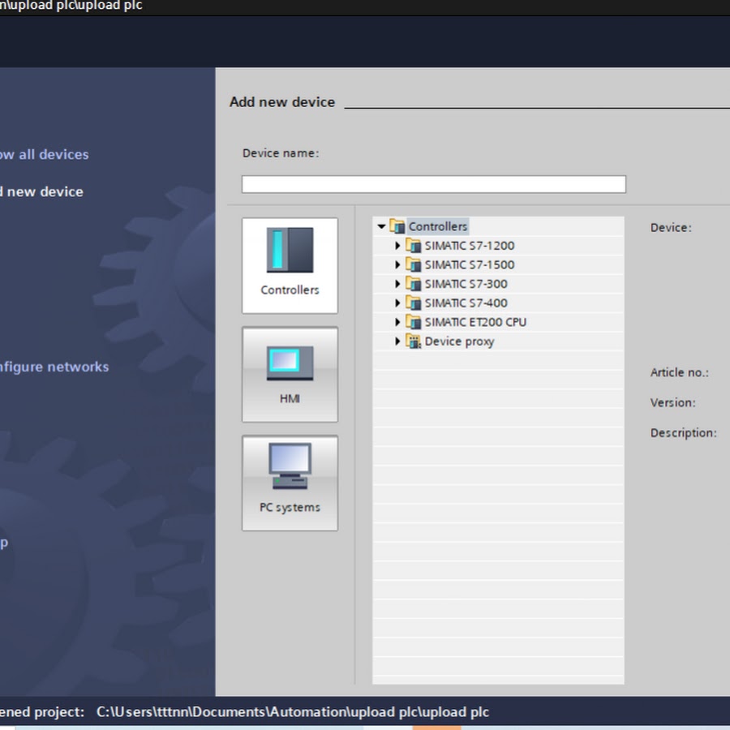This screenshot has height=730, width=730.
Task: Click the SIMATIC ET200 CPU folder icon
Action: 413,322
